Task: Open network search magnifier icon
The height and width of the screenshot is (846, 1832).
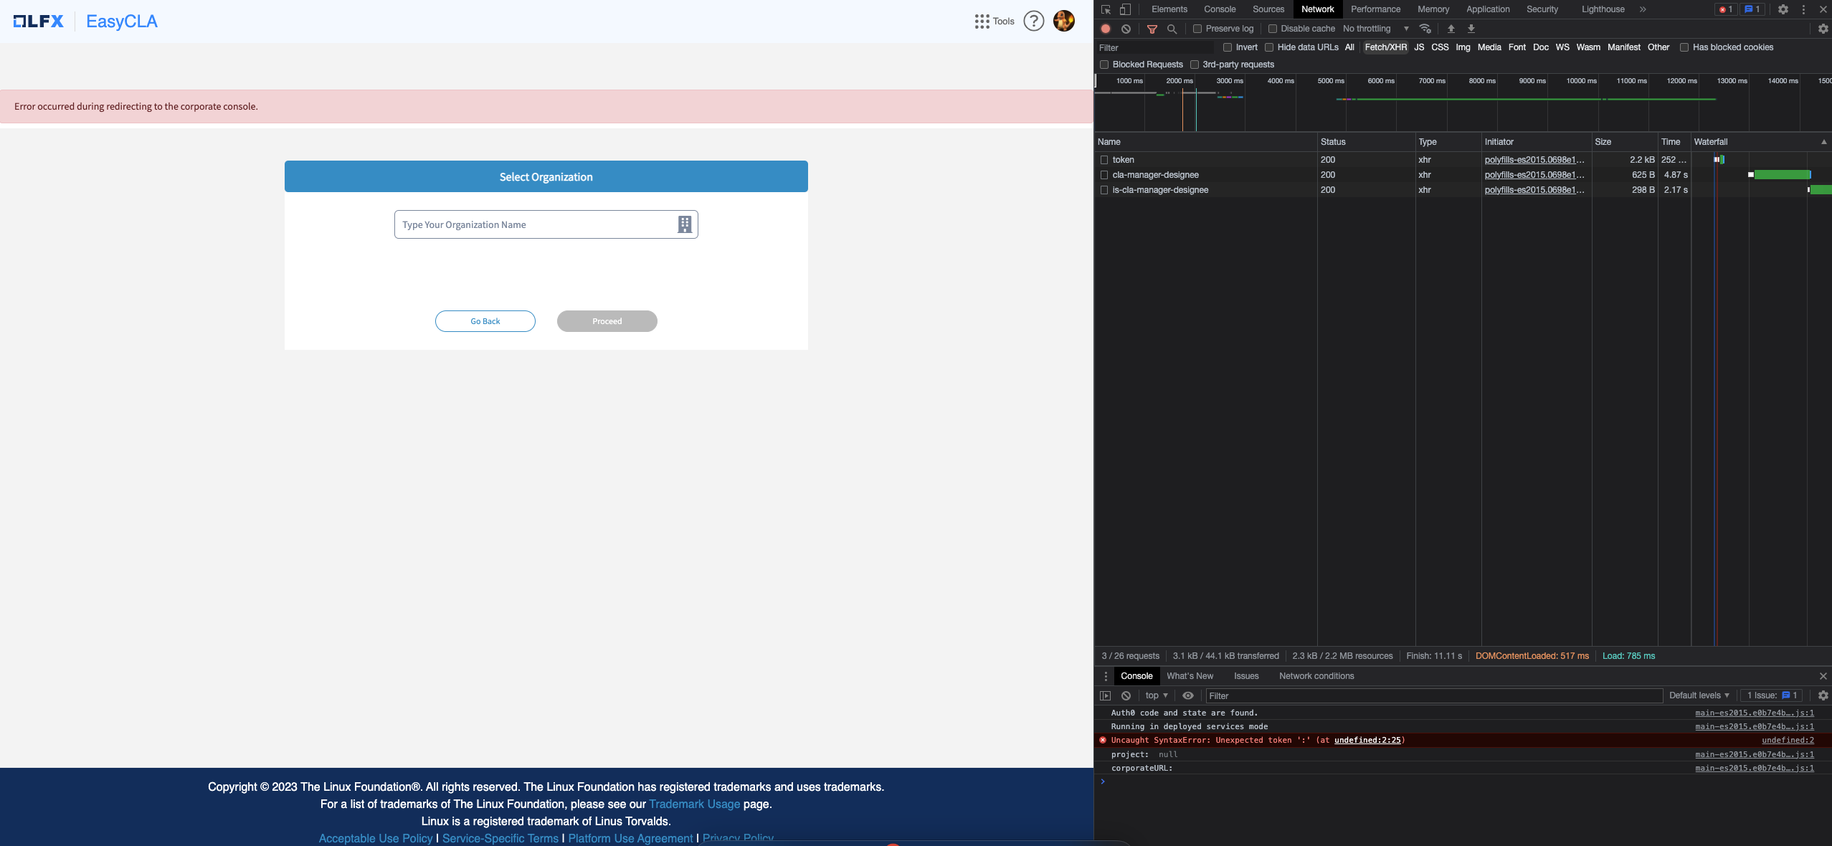Action: tap(1172, 29)
